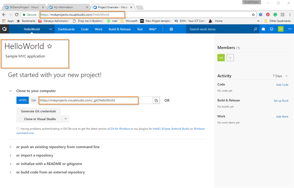Viewport: 294px width, 188px height.
Task: Close the My Information browser tab
Action: [87, 7]
